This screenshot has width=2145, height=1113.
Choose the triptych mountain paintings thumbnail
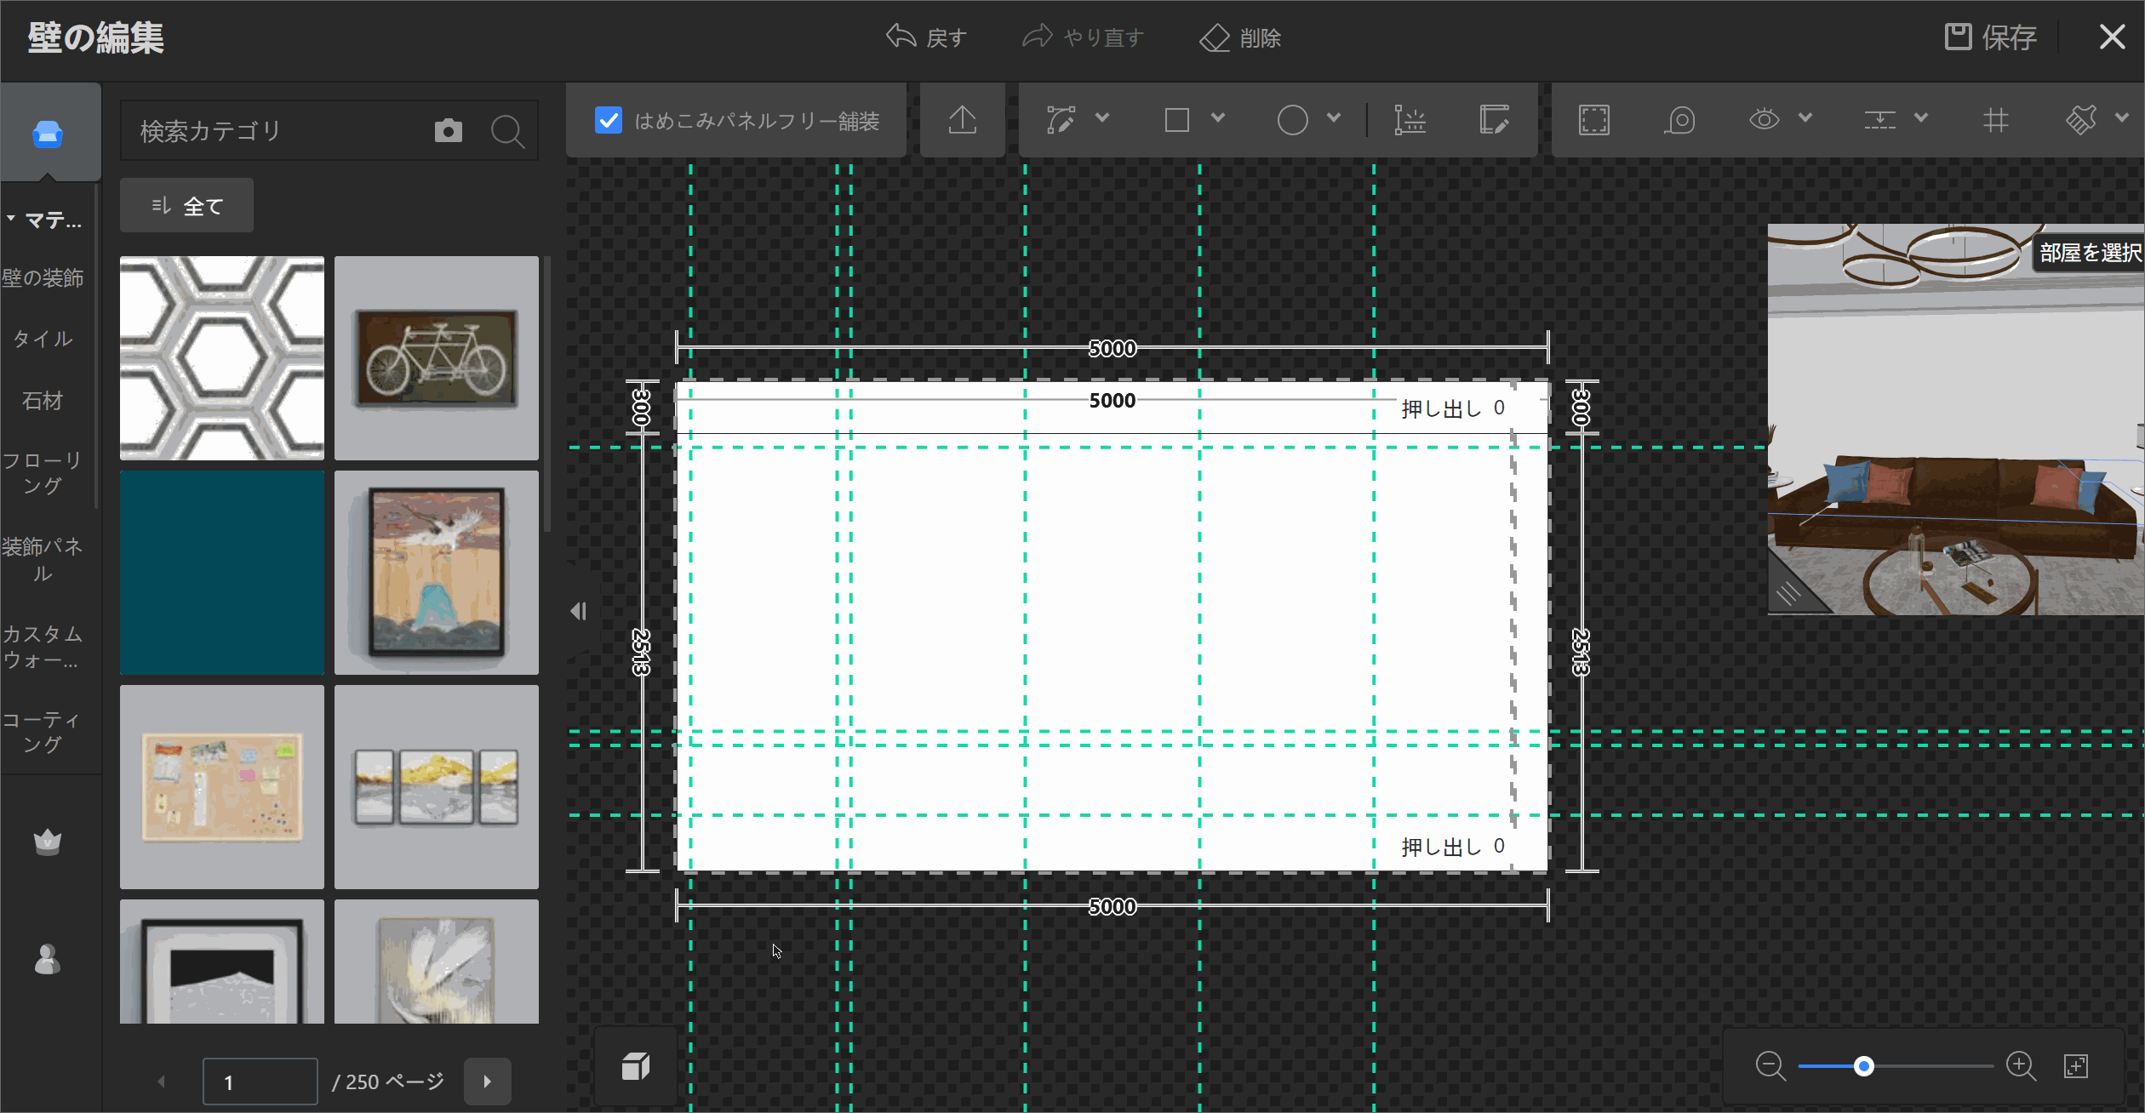point(437,787)
